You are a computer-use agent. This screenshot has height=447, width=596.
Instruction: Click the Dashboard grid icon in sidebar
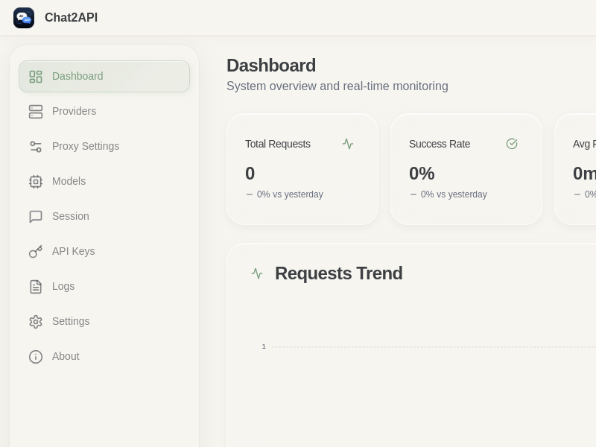36,77
